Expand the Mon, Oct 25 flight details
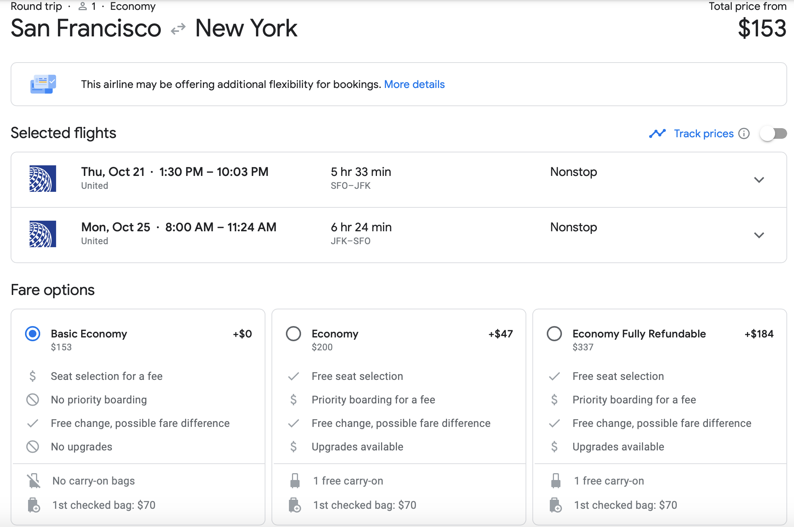 [759, 235]
